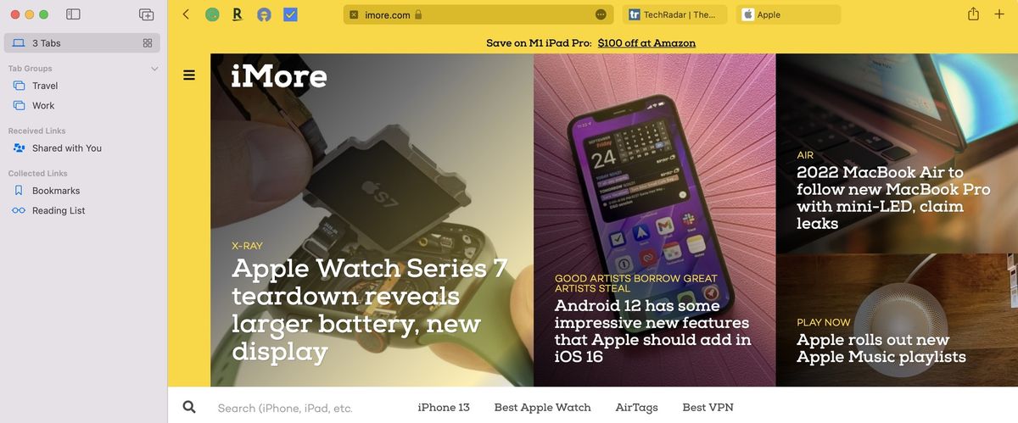Switch to the Apple tab

tap(789, 14)
